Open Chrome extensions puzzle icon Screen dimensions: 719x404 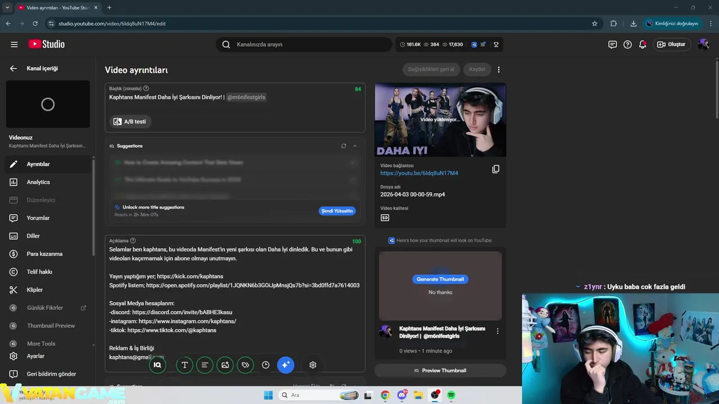tap(613, 24)
